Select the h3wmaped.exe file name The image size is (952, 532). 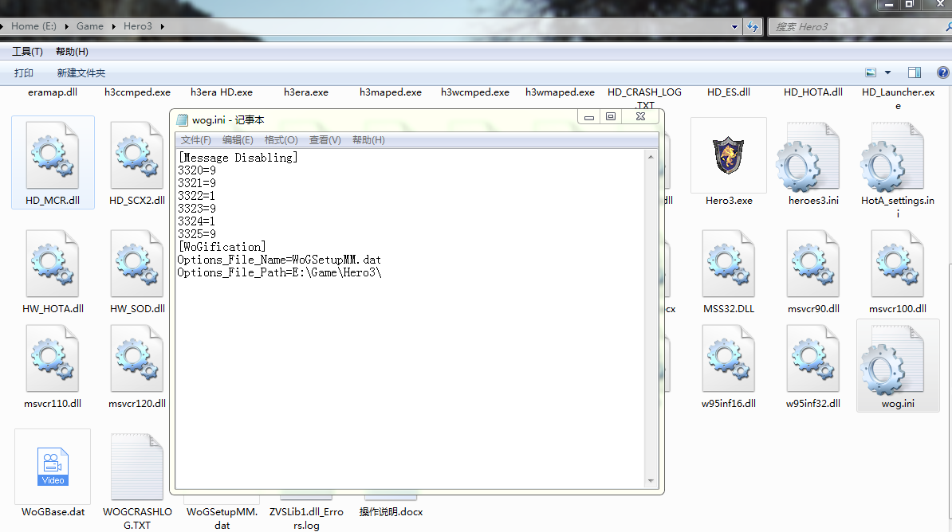pyautogui.click(x=560, y=92)
